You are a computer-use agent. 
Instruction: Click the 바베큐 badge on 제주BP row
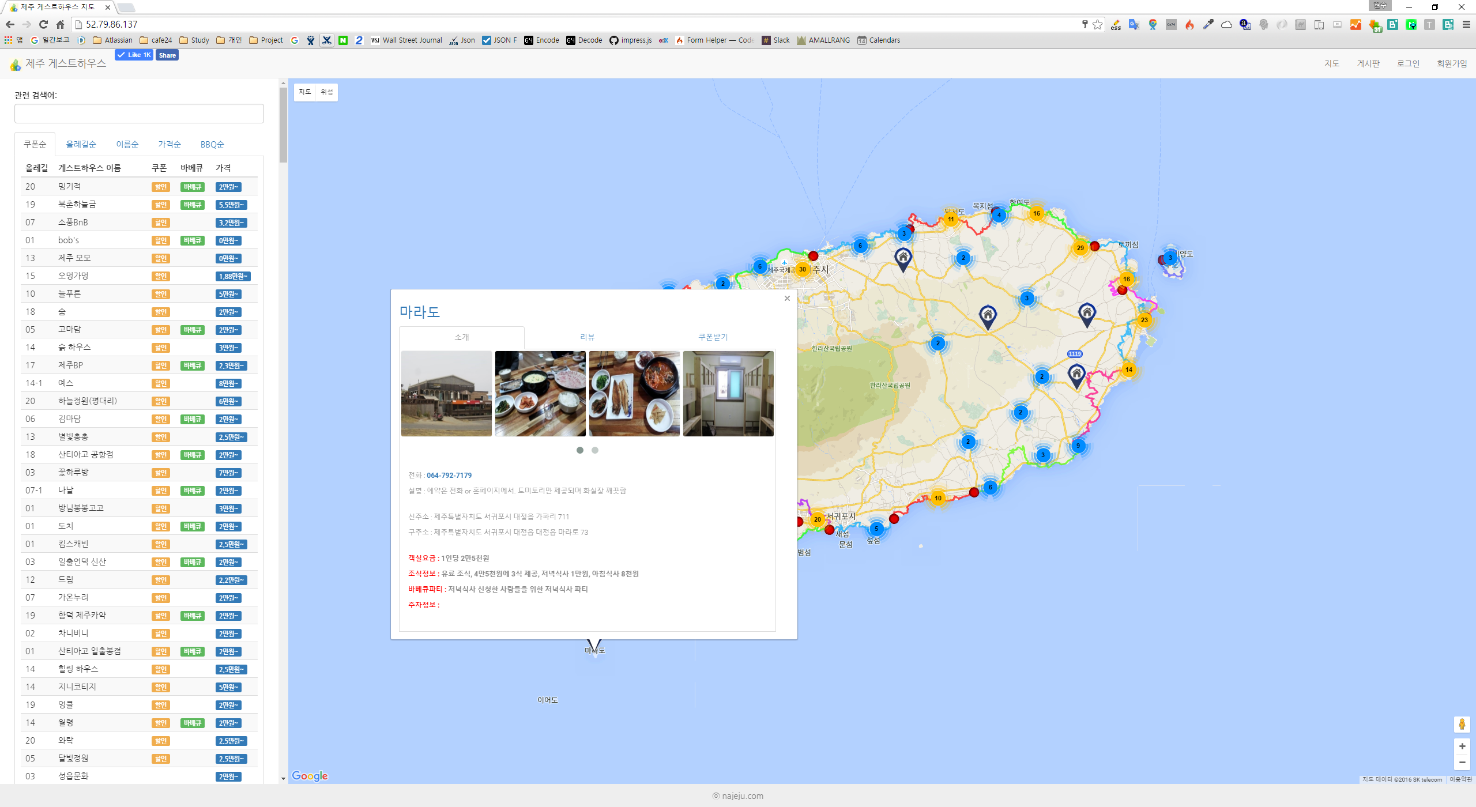(x=193, y=365)
